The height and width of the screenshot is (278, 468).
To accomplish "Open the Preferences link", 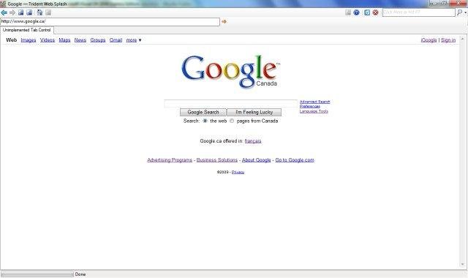I will (x=310, y=106).
